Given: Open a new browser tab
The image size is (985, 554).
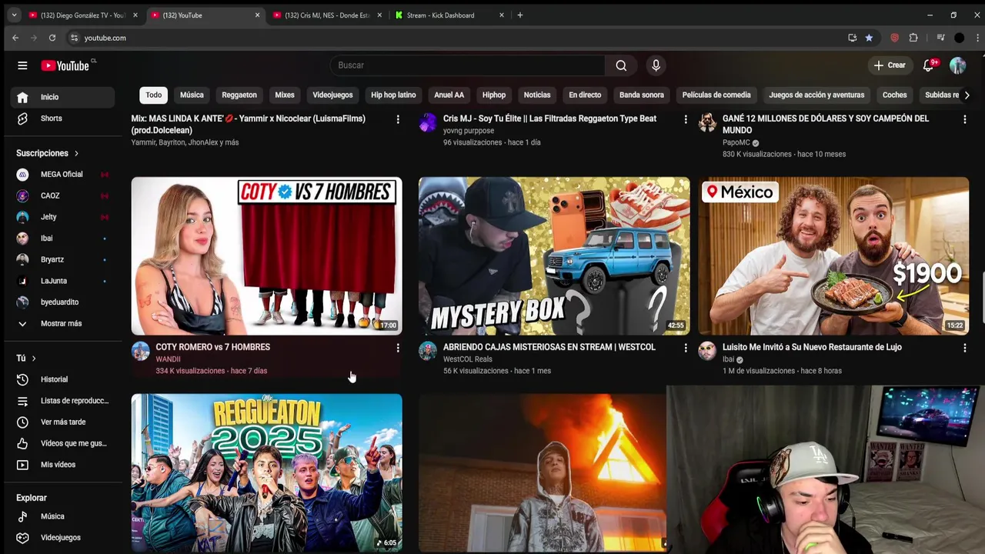Looking at the screenshot, I should [520, 15].
